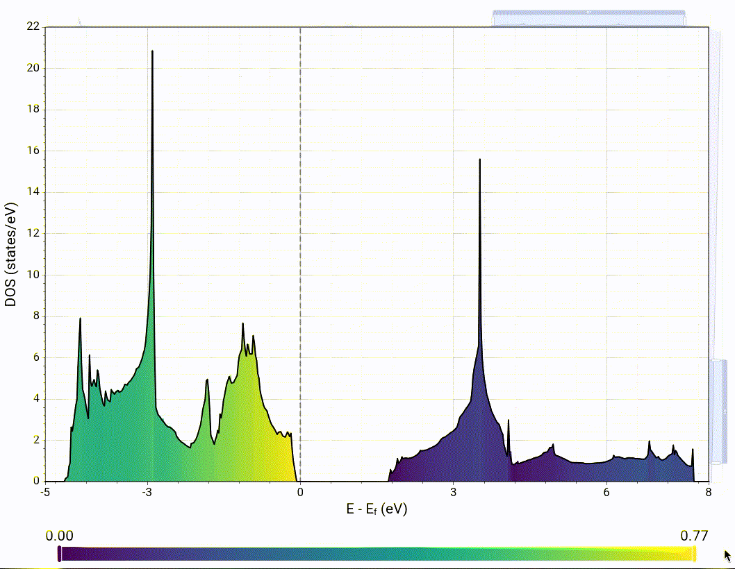The width and height of the screenshot is (735, 569).
Task: Click the left handle of the top zoom slider
Action: (494, 20)
